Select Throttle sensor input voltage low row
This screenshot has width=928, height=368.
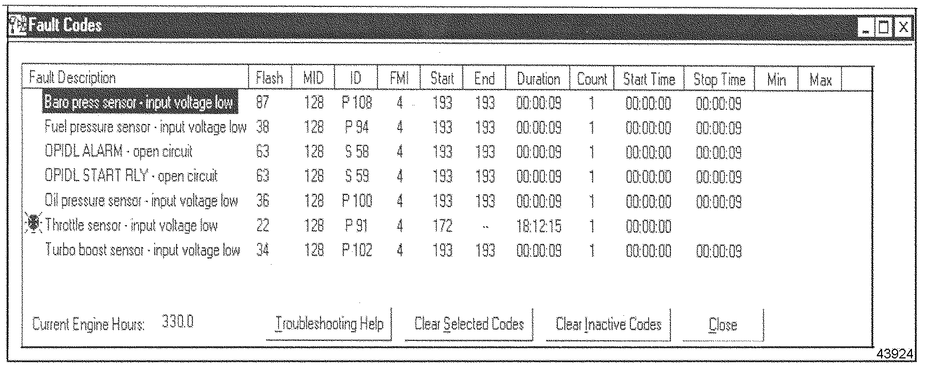[132, 226]
